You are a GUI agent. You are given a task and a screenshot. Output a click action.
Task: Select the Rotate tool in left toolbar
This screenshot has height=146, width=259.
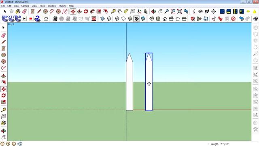[x=4, y=96]
